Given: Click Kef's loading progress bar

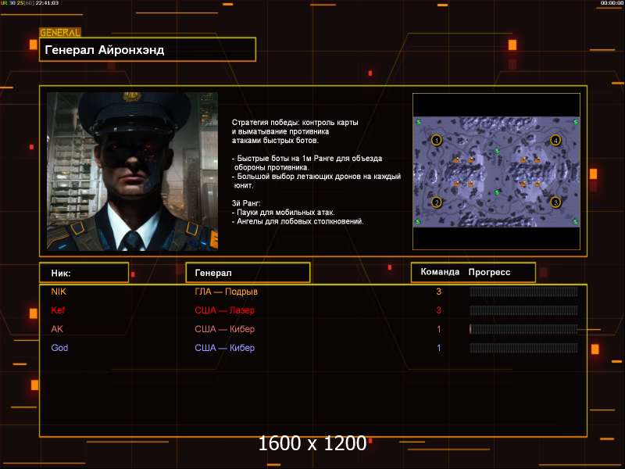Looking at the screenshot, I should pyautogui.click(x=523, y=310).
